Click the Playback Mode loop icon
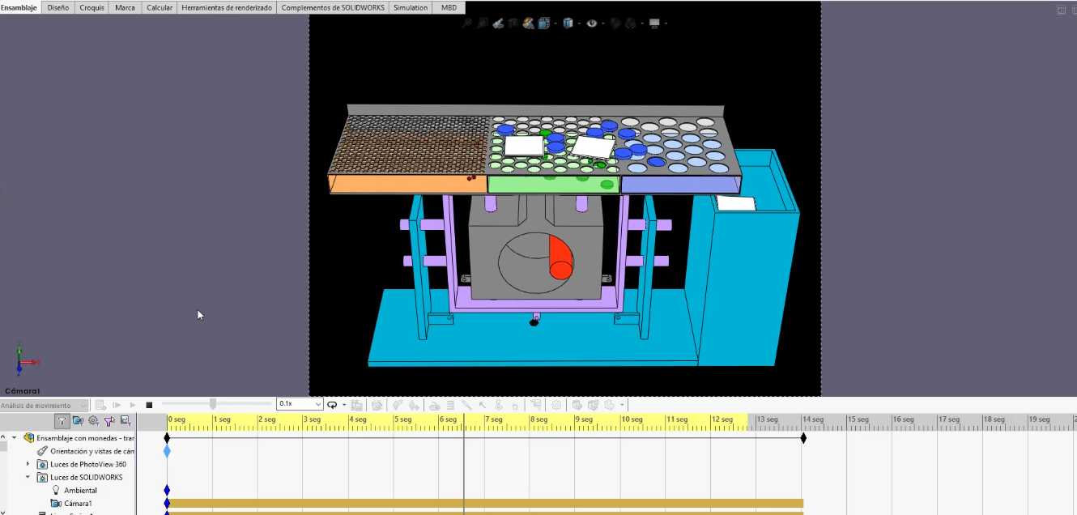Image resolution: width=1077 pixels, height=515 pixels. coord(332,405)
